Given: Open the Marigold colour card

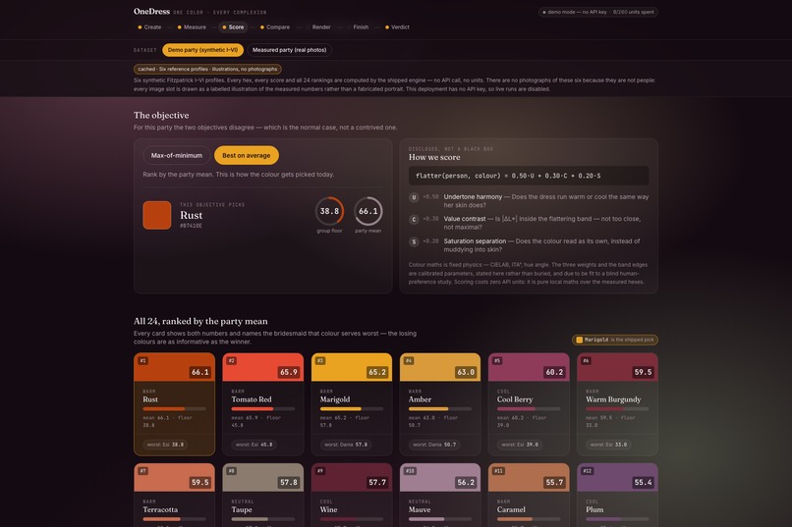Looking at the screenshot, I should pos(352,404).
